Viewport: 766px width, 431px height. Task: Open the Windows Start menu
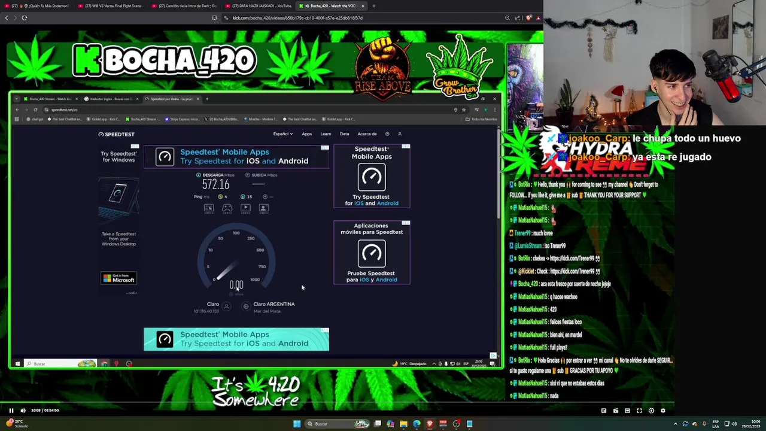click(x=297, y=424)
